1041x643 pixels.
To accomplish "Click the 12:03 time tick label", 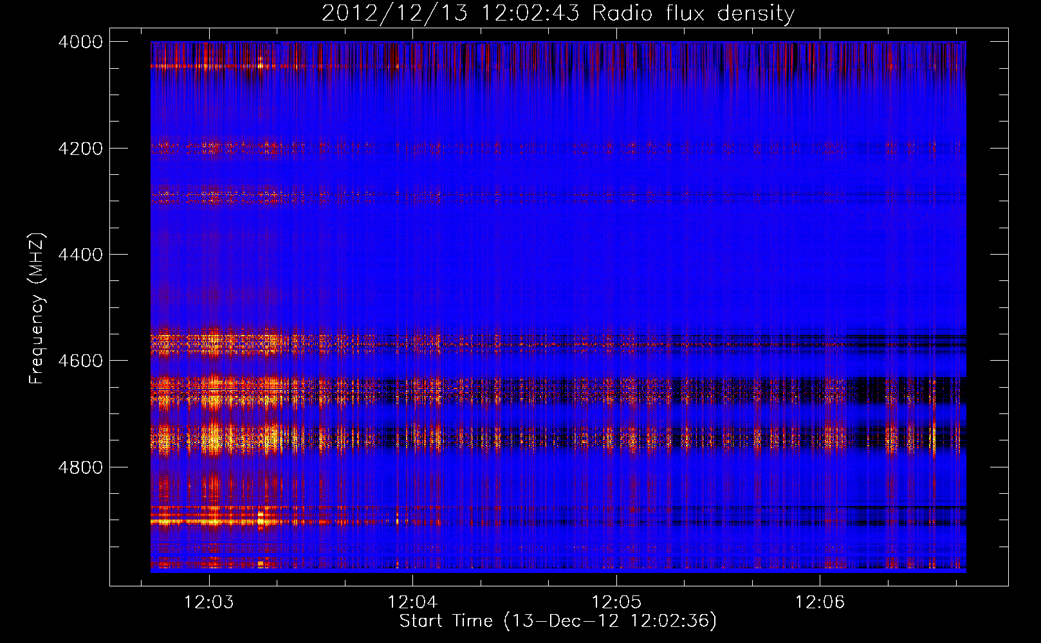I will point(208,602).
